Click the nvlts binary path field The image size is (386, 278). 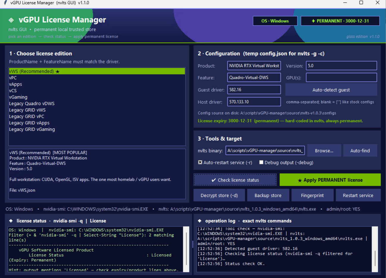(265, 151)
